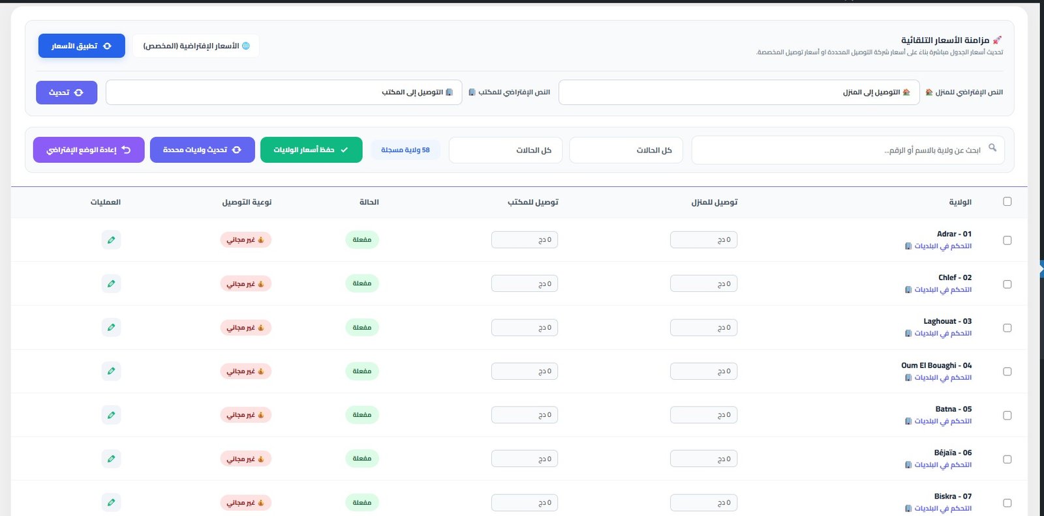Toggle the select-all checkbox in table header
Image resolution: width=1044 pixels, height=516 pixels.
(x=1007, y=201)
